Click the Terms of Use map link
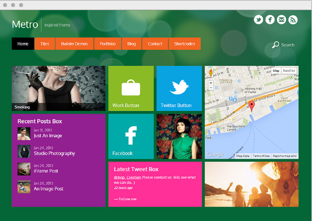The image size is (313, 221). click(x=261, y=156)
